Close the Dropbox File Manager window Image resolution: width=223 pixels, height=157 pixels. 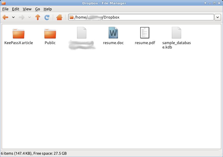[219, 3]
